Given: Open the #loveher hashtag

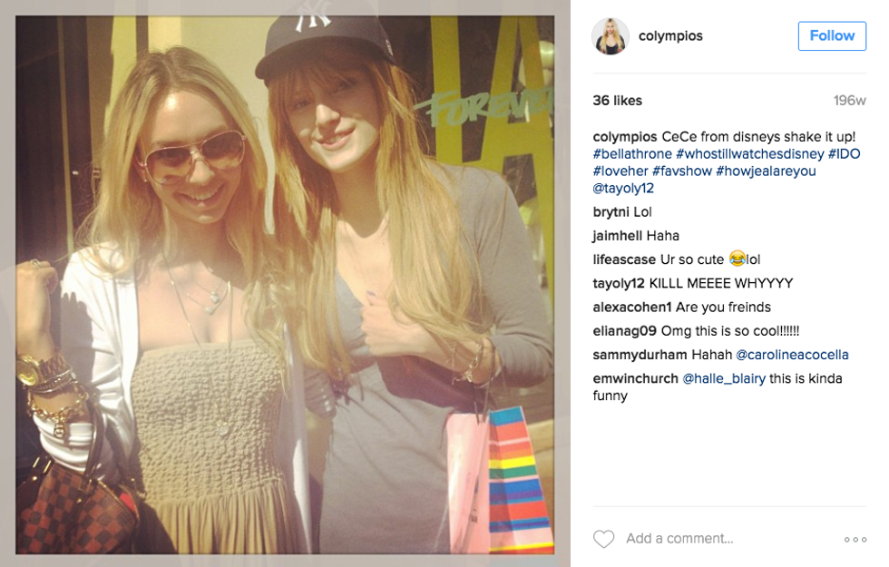Looking at the screenshot, I should (620, 171).
